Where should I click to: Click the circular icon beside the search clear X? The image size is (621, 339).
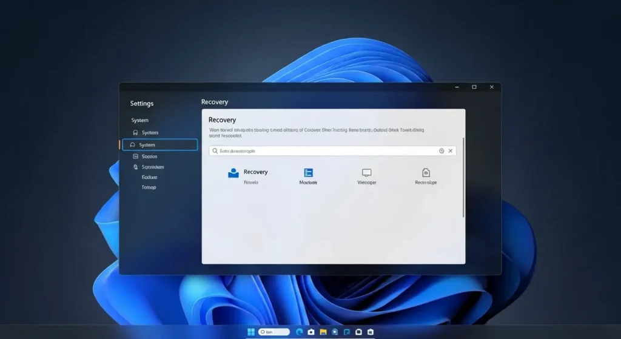[441, 151]
